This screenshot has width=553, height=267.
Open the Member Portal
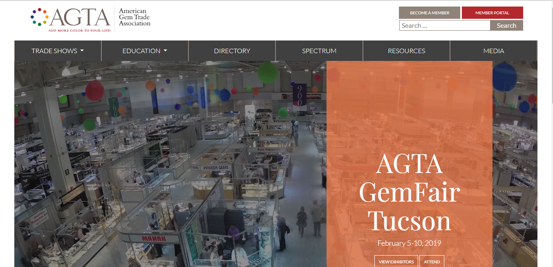[x=492, y=13]
